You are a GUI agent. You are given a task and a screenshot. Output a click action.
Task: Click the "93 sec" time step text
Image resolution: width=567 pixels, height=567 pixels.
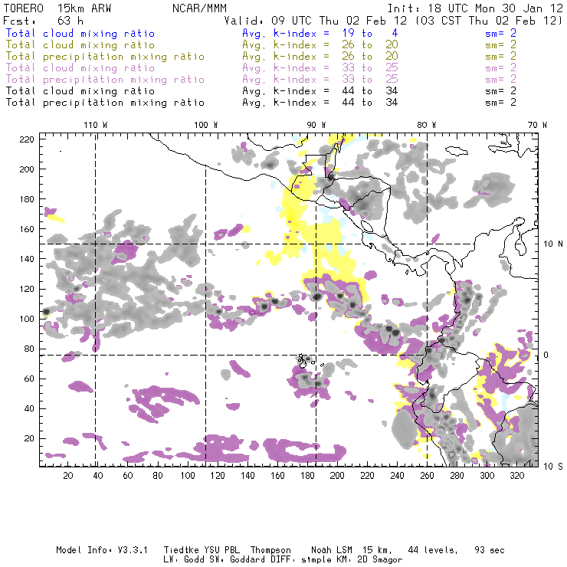[490, 550]
